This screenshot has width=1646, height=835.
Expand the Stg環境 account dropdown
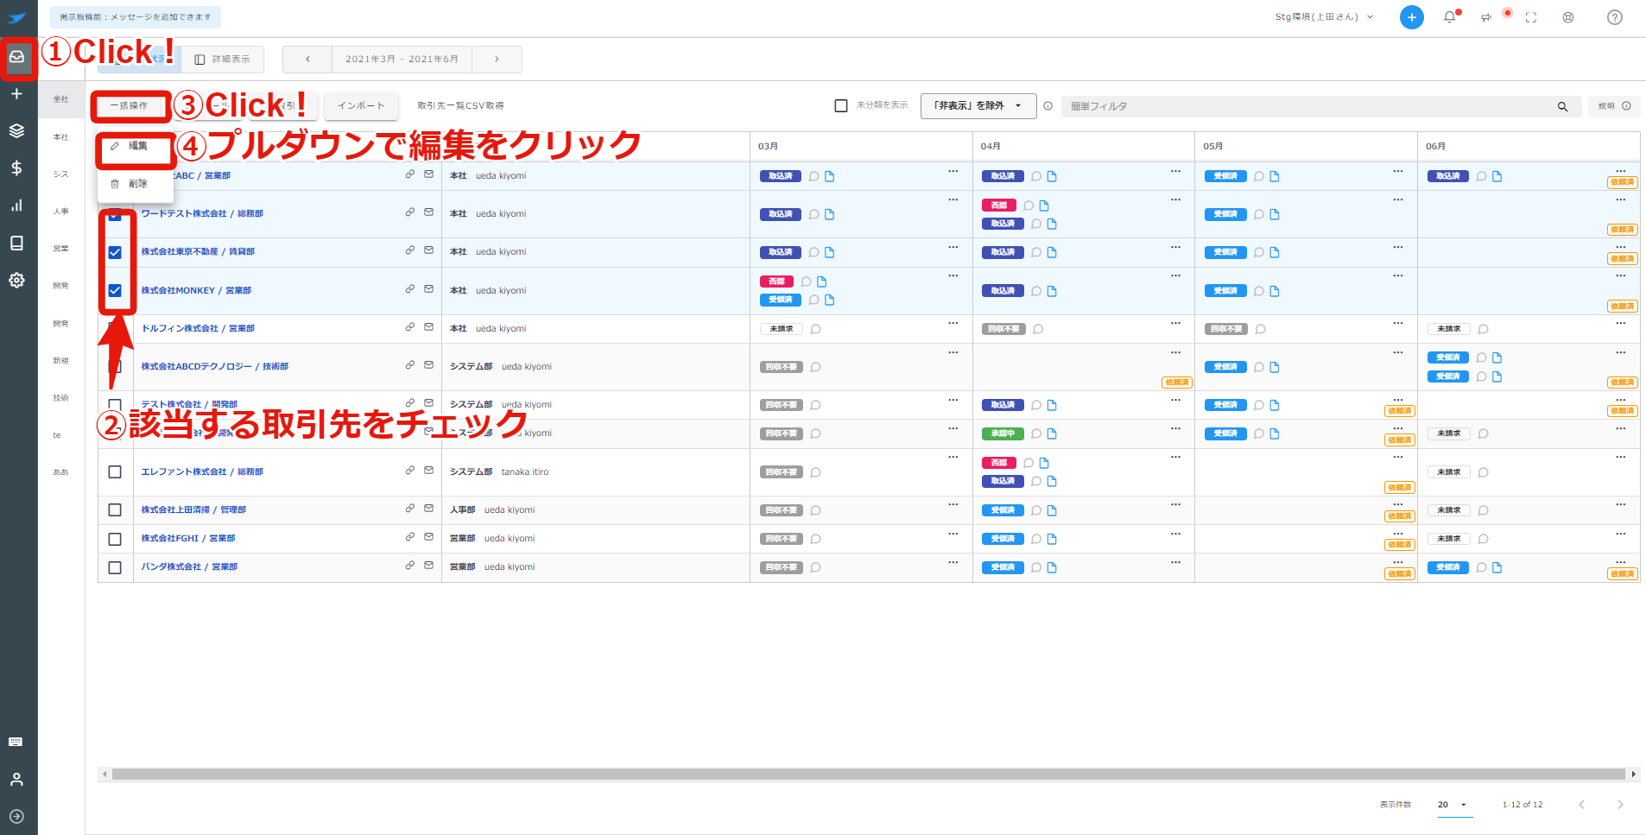pyautogui.click(x=1324, y=17)
